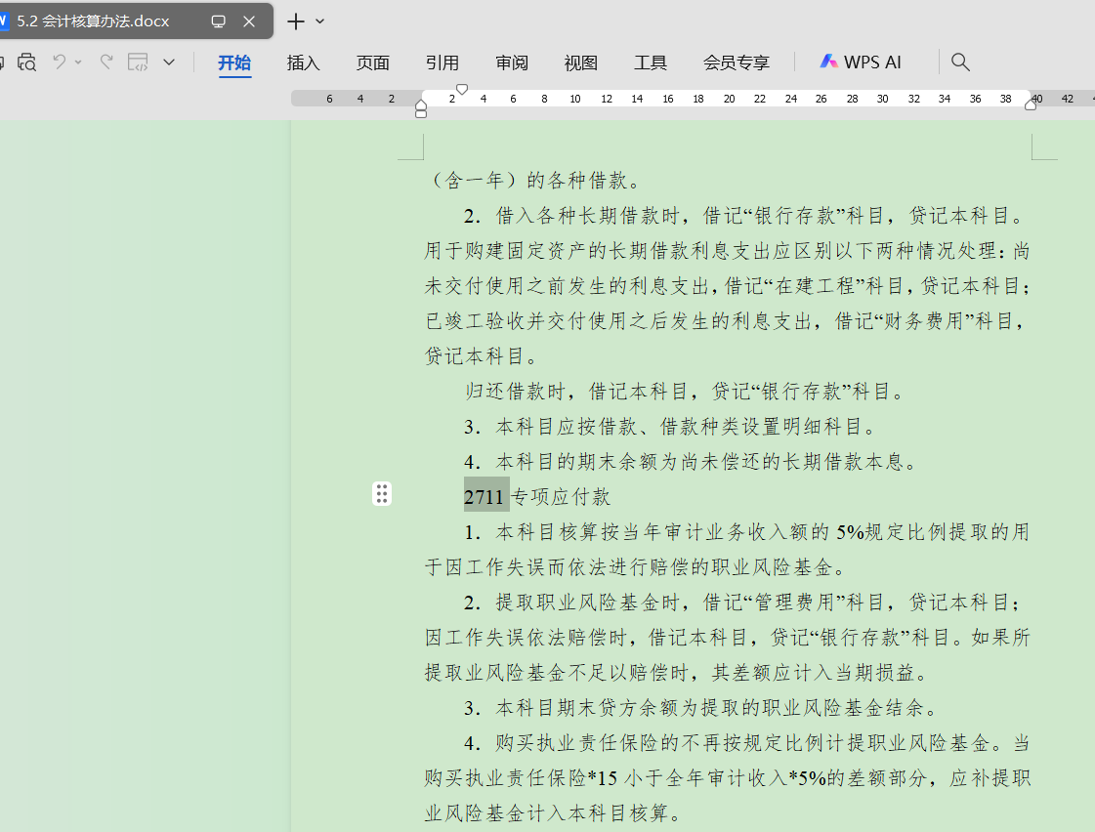Open the quick access toolbar customization chevron
Viewport: 1095px width, 832px height.
[169, 62]
